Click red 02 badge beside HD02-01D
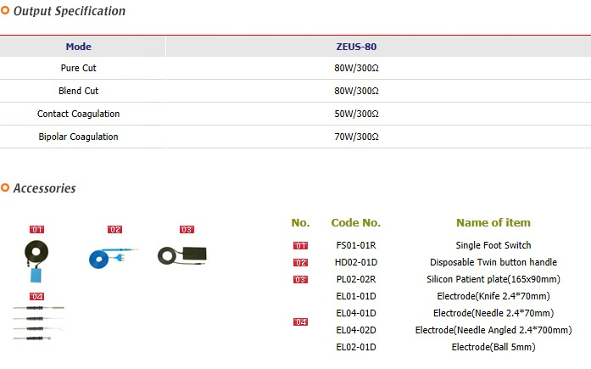This screenshot has height=369, width=591. tap(300, 263)
